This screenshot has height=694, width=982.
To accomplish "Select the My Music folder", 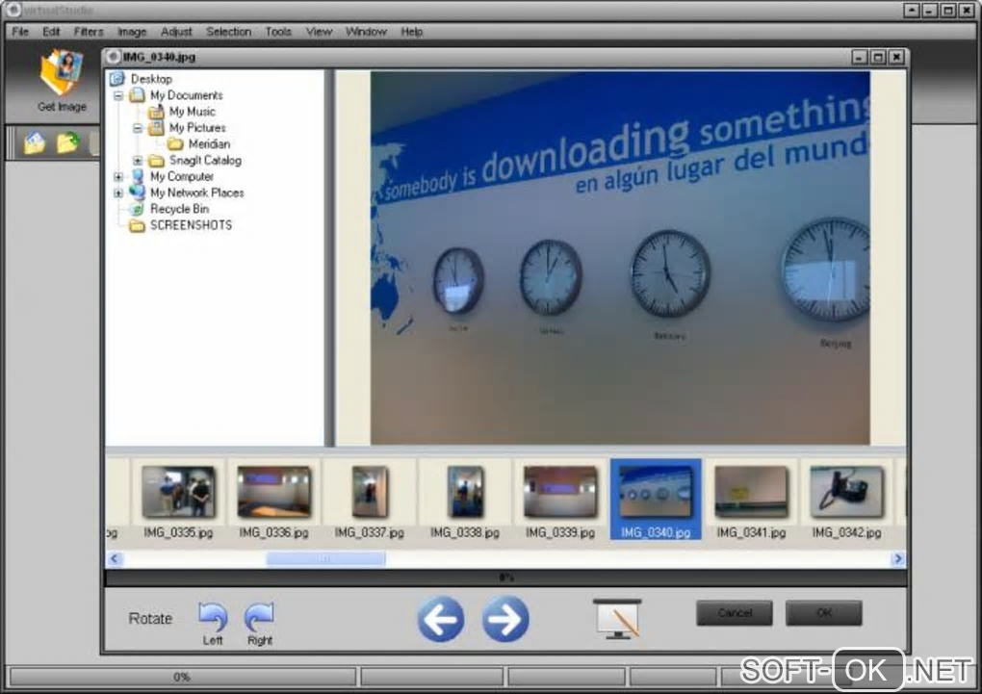I will pos(192,112).
